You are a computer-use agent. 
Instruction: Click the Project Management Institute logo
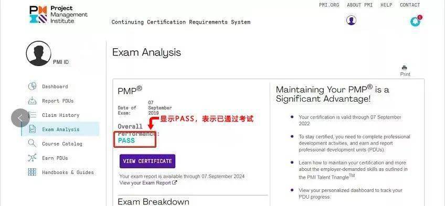(58, 15)
